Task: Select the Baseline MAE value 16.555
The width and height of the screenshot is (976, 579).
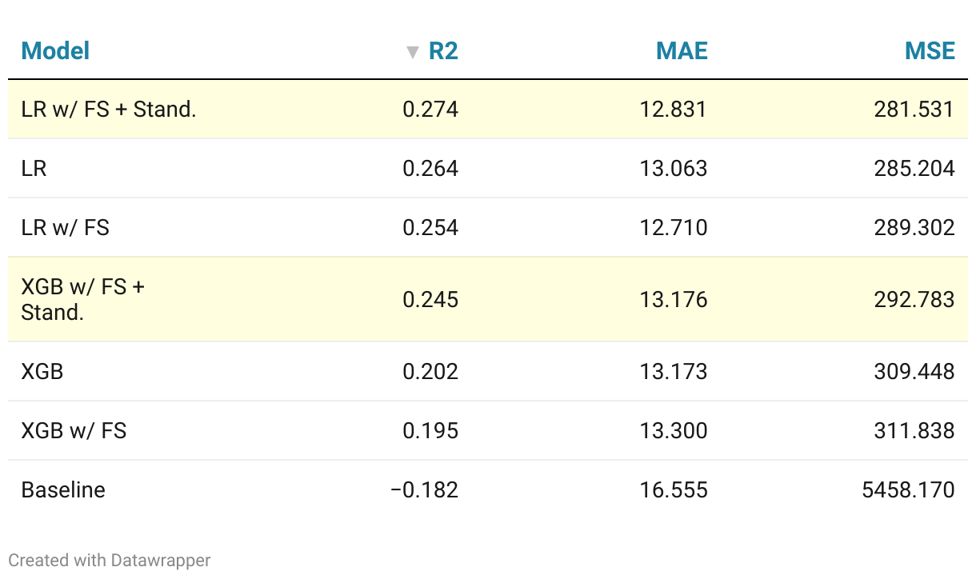Action: (674, 489)
